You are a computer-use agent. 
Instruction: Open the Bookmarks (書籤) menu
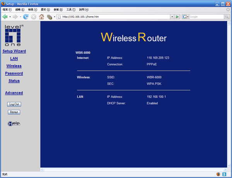pos(58,10)
